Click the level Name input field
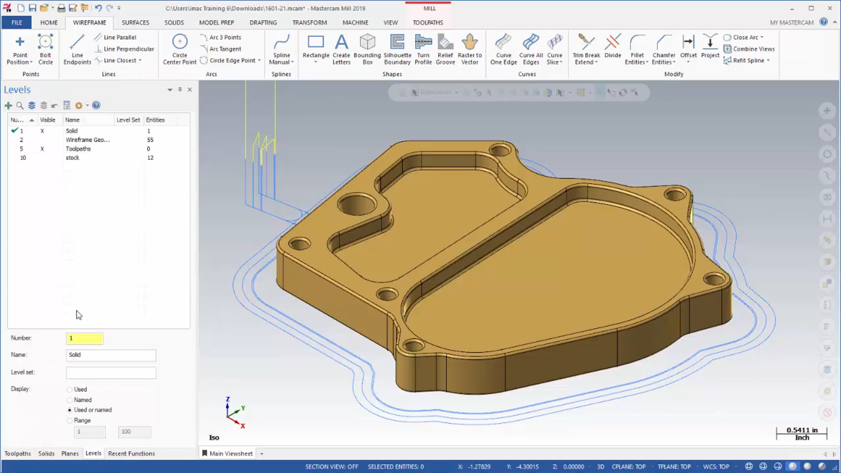This screenshot has height=473, width=841. click(111, 355)
